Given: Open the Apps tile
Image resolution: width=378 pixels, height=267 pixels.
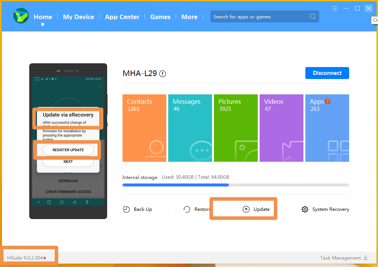Looking at the screenshot, I should [327, 128].
